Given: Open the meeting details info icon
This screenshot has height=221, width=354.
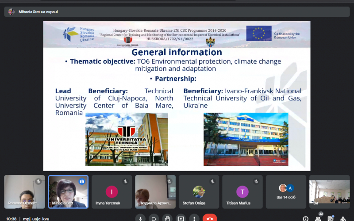Looking at the screenshot, I should [x=305, y=218].
